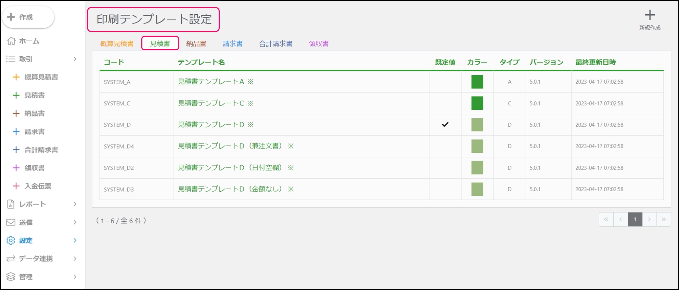
Task: Click the blue plus beside 請求書
Action: [x=16, y=132]
